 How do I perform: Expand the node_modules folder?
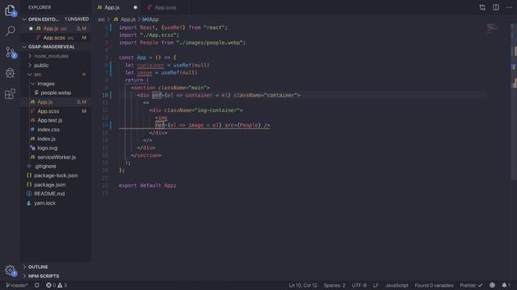pyautogui.click(x=51, y=56)
